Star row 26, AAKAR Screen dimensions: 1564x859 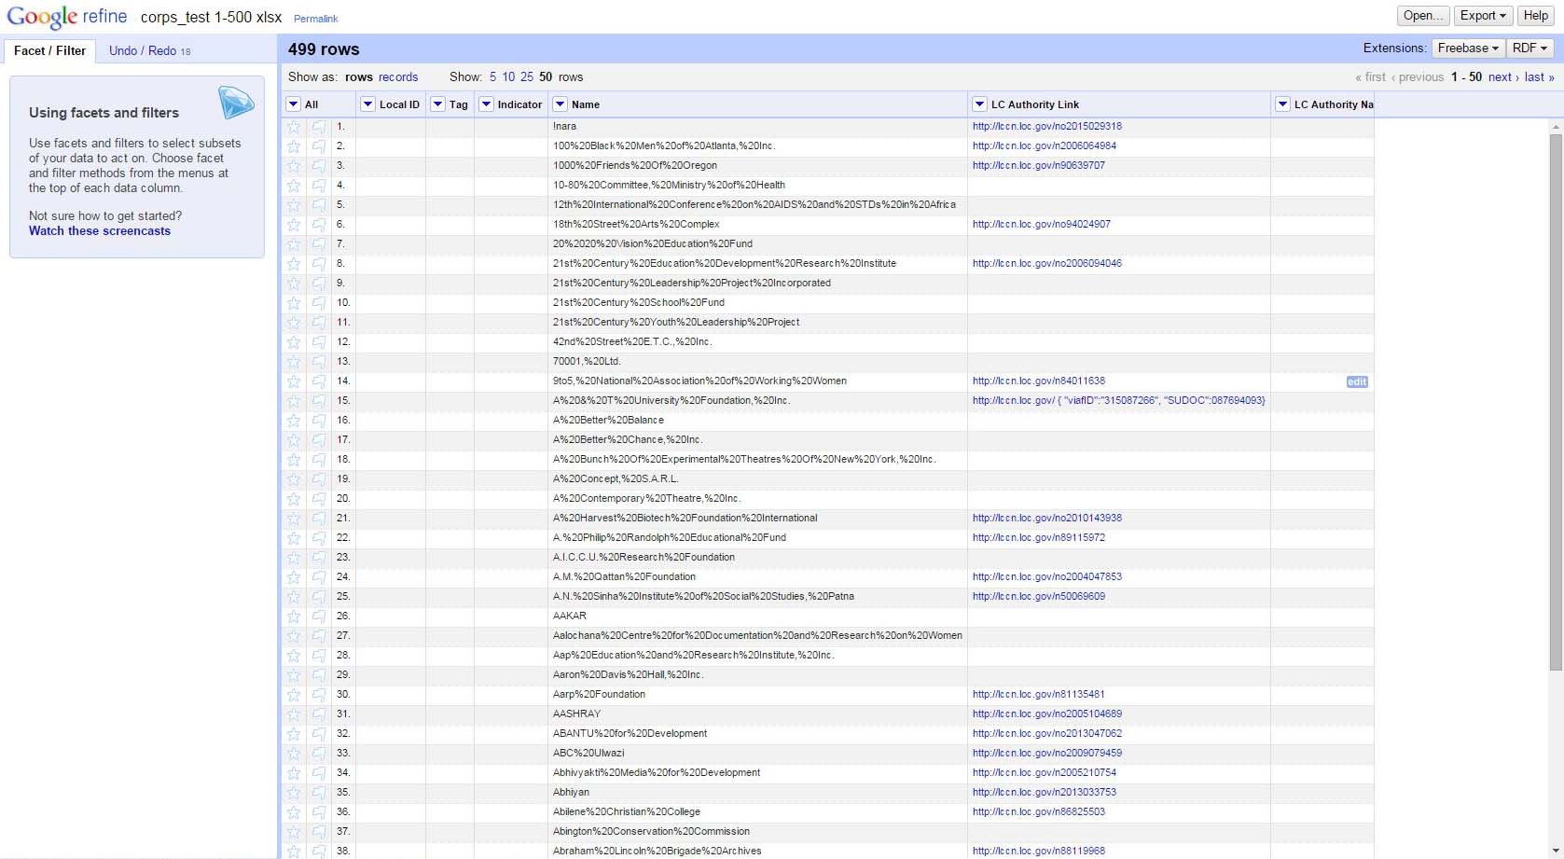point(294,616)
